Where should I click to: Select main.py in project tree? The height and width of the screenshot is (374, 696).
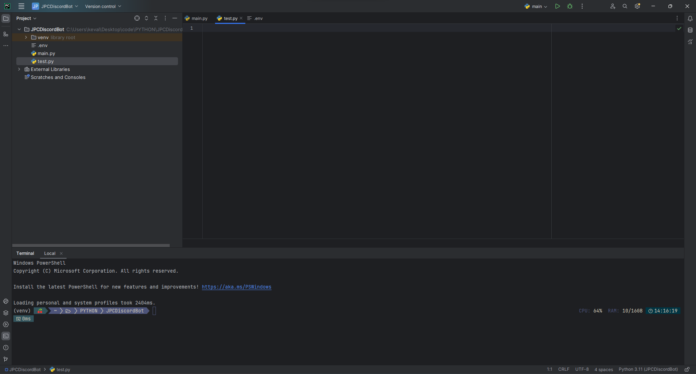click(x=97, y=53)
